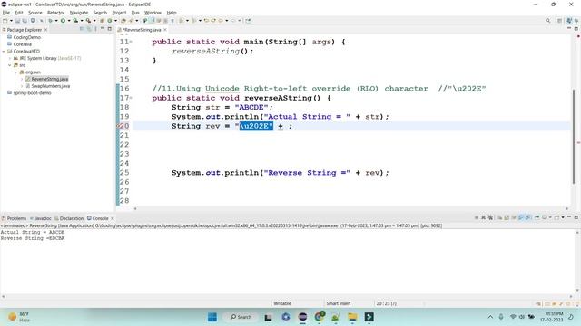Open the global search magnifier icon
This screenshot has width=581, height=326.
click(547, 21)
